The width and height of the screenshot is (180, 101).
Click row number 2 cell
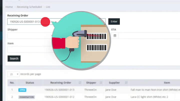(12, 97)
